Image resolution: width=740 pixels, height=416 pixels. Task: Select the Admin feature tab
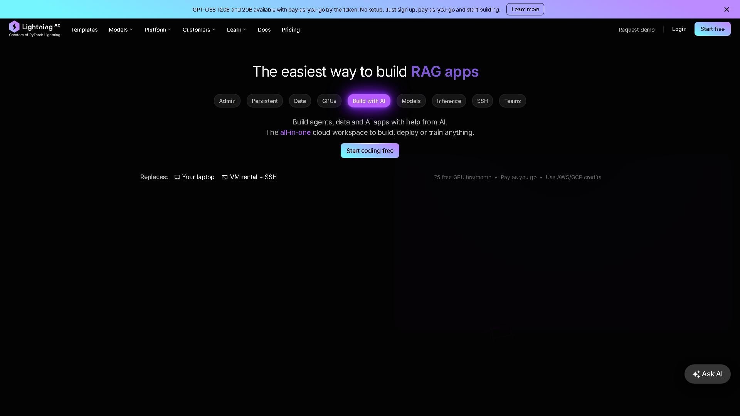pyautogui.click(x=227, y=101)
